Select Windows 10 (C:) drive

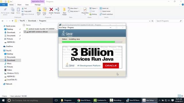click(13, 73)
